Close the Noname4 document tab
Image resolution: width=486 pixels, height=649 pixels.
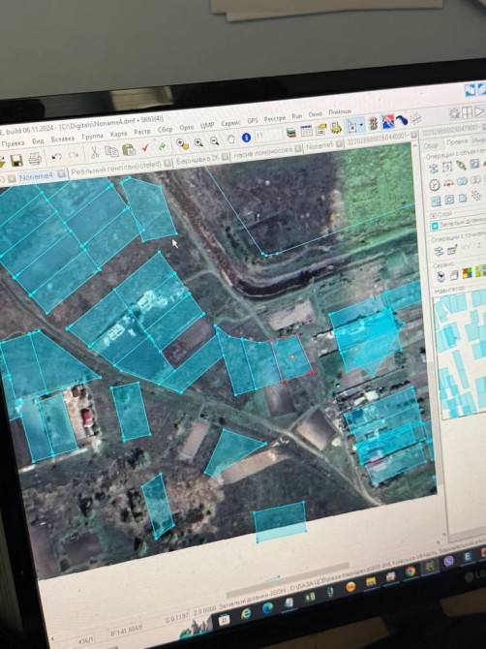pyautogui.click(x=61, y=173)
